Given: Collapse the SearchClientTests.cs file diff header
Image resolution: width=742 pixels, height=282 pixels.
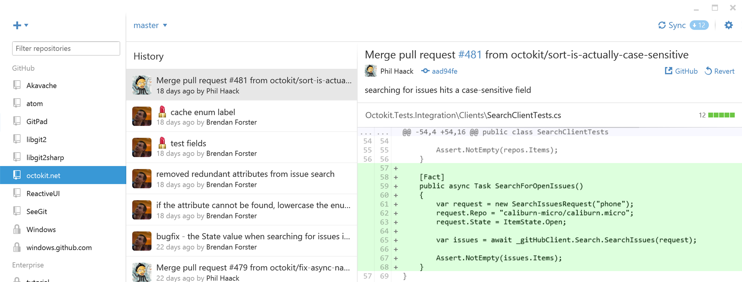Looking at the screenshot, I should click(463, 115).
